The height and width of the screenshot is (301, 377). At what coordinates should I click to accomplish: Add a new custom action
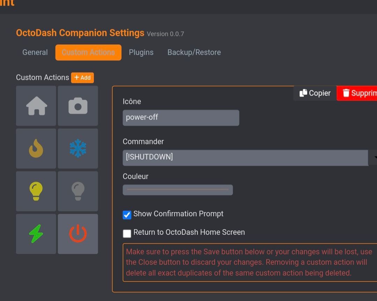pos(82,78)
